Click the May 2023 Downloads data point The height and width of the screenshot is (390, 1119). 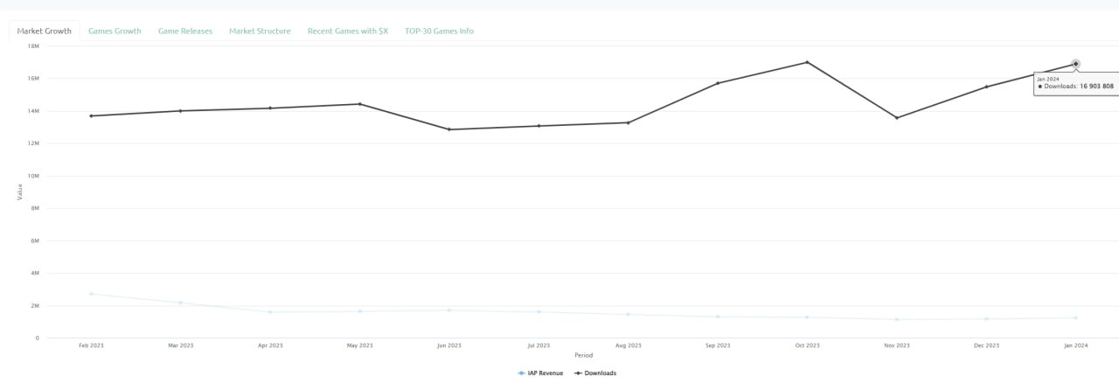tap(359, 104)
